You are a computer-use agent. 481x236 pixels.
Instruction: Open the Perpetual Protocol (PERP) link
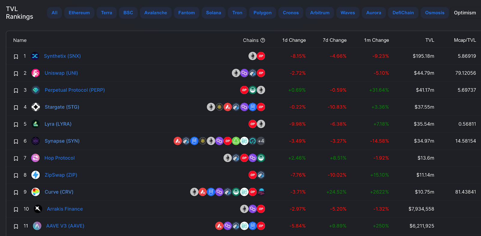coord(75,90)
